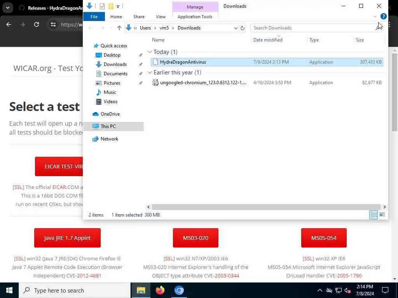Open the CVE-2003-0344 link

227,276
